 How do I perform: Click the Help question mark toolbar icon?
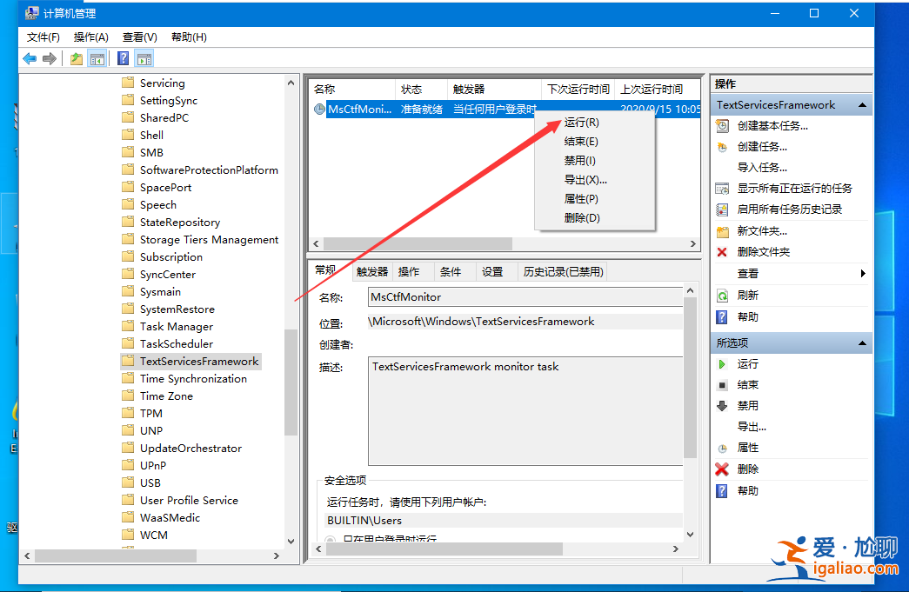click(x=123, y=59)
